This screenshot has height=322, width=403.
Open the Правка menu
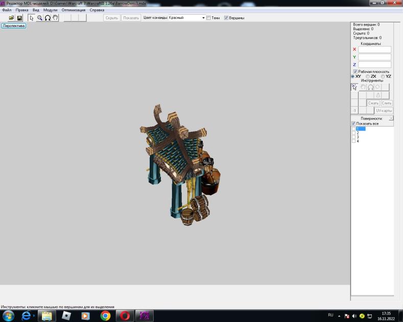[22, 10]
